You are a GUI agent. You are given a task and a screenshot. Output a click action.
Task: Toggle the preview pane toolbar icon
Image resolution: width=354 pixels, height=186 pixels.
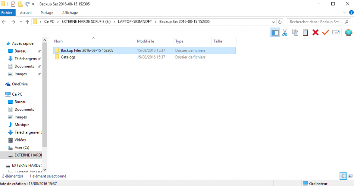275,33
